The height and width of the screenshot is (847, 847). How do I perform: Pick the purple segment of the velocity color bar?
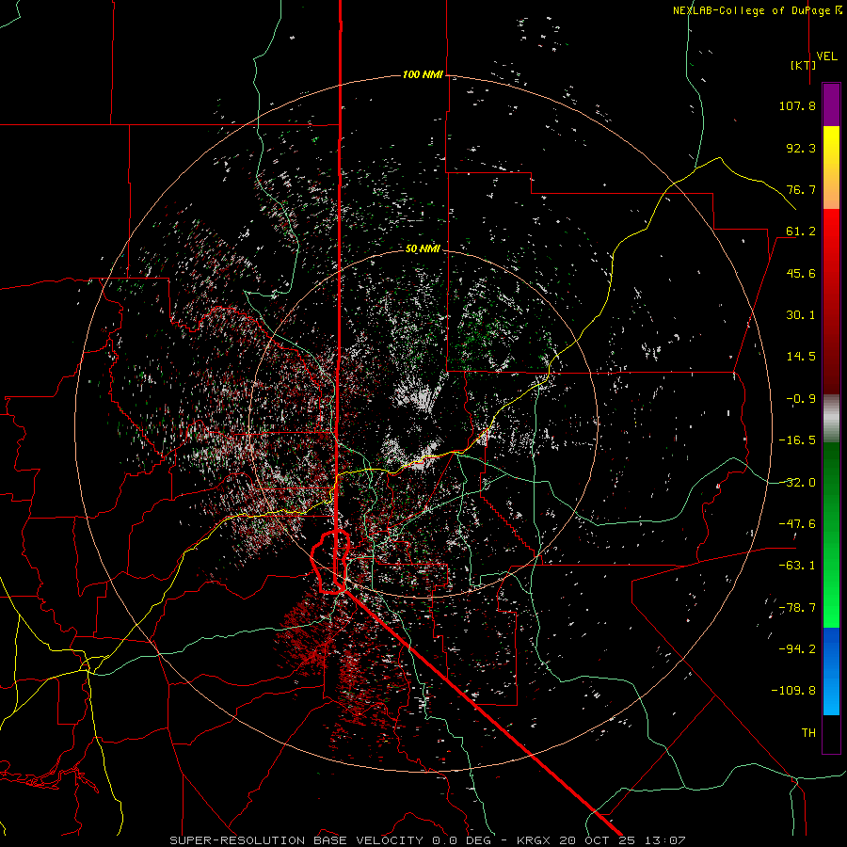tap(831, 104)
